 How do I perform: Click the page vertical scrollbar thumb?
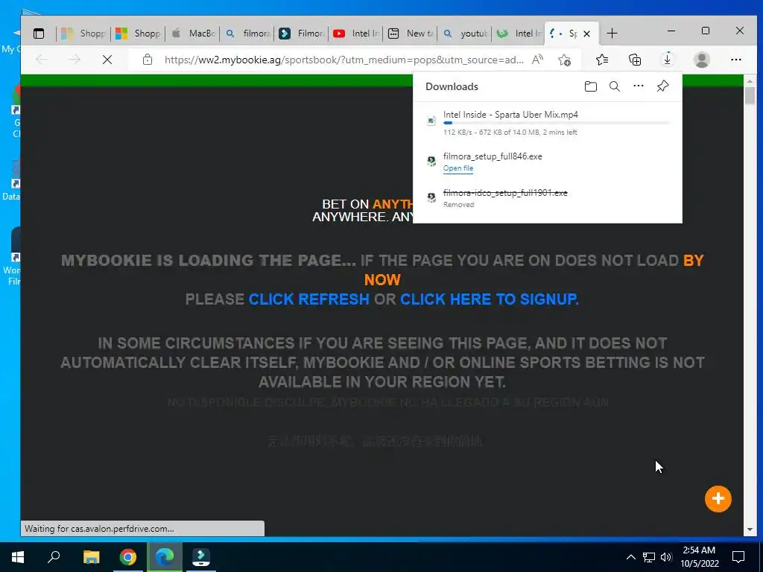(750, 95)
